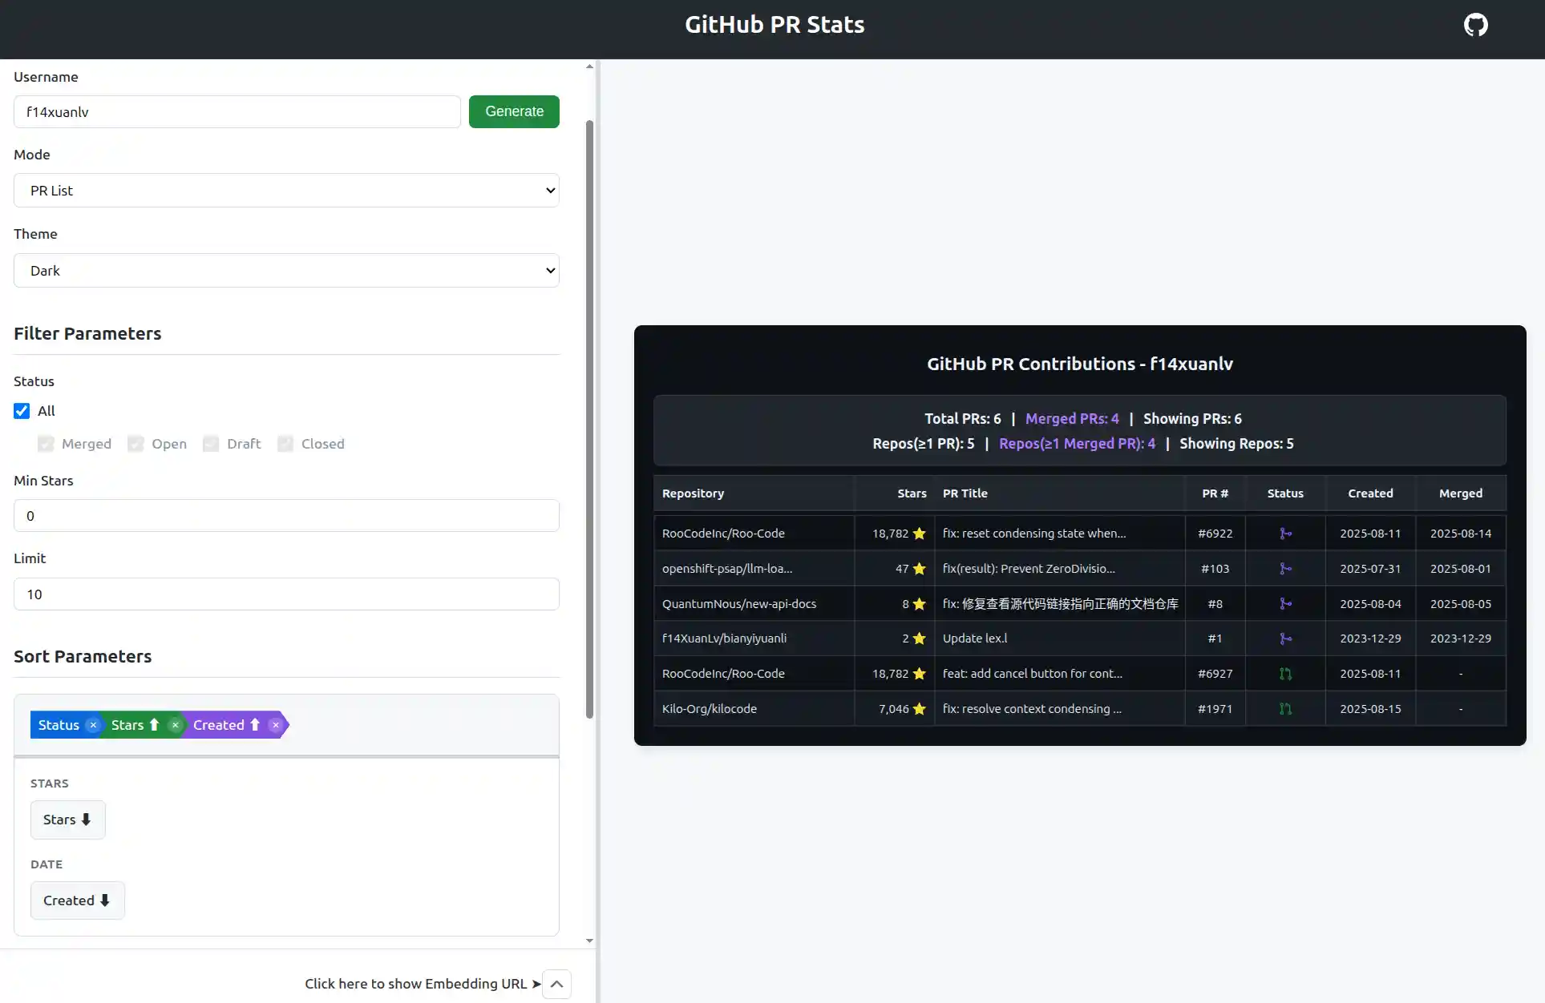Click the open PR status icon for PR #6927

[1285, 674]
